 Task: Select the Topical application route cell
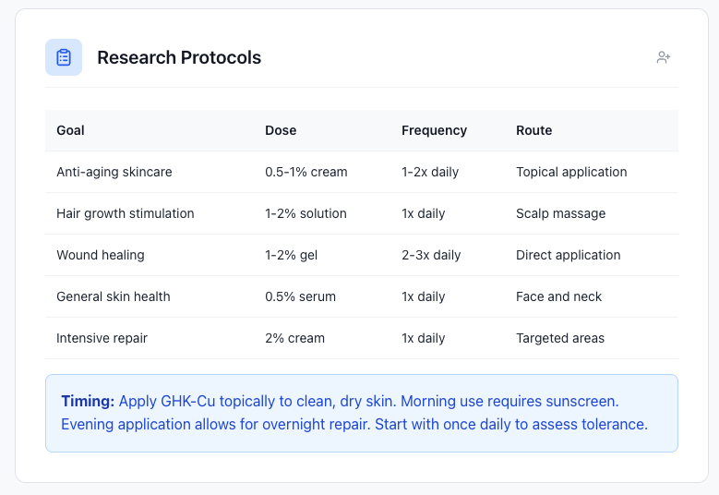[x=571, y=172]
